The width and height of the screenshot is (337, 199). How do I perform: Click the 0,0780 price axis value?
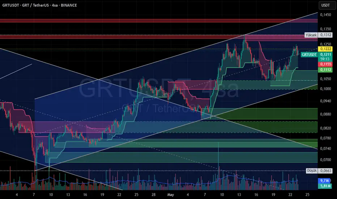pyautogui.click(x=325, y=138)
